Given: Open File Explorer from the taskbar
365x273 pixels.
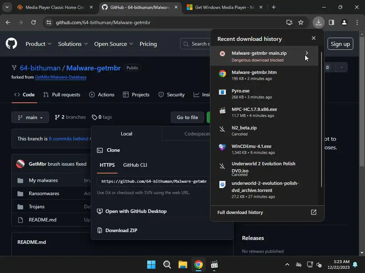Looking at the screenshot, I should click(183, 264).
